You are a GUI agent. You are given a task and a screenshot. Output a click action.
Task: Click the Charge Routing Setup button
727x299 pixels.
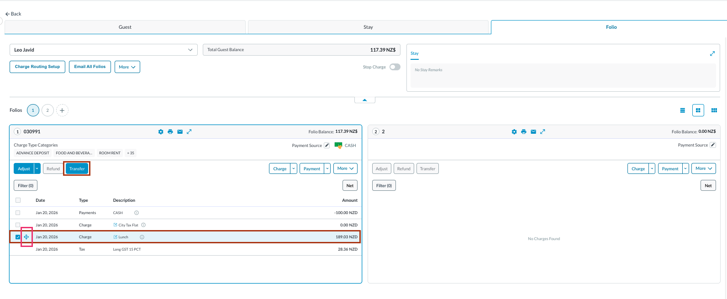tap(37, 67)
